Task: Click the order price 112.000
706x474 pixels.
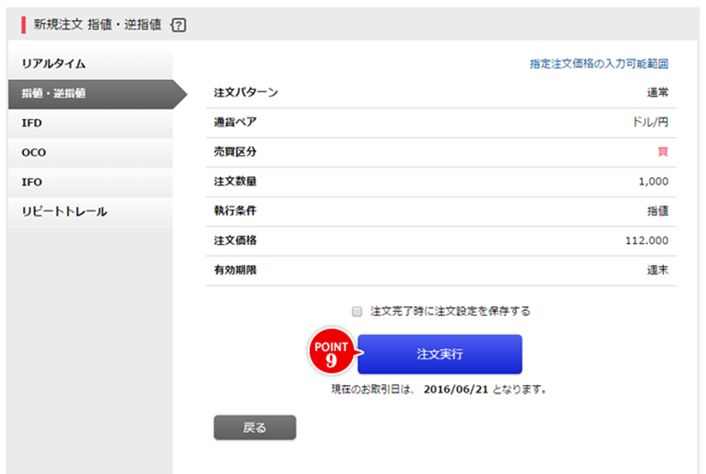Action: point(646,241)
